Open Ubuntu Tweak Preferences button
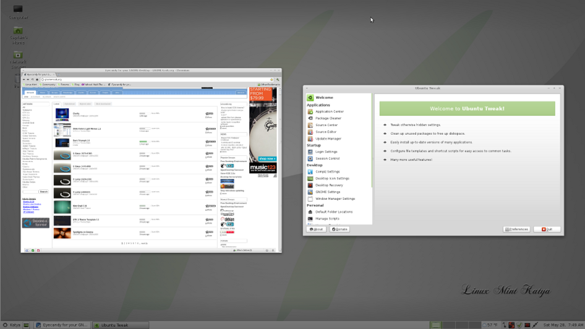The width and height of the screenshot is (585, 329). (517, 229)
